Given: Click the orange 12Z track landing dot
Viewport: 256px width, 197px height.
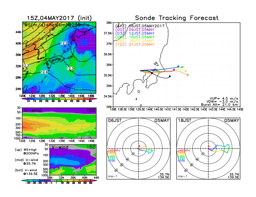Looking at the screenshot, I should tap(187, 75).
